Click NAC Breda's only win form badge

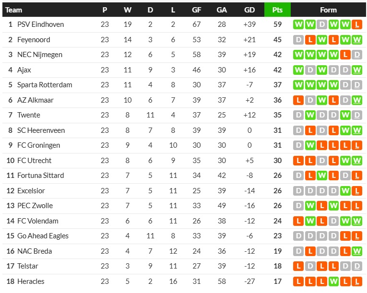[x=356, y=251]
